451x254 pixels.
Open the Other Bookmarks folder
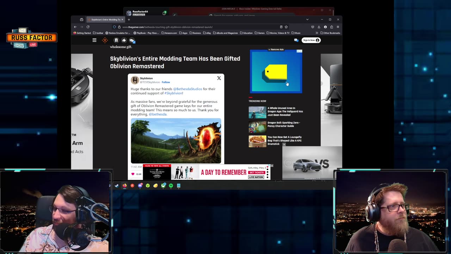pyautogui.click(x=330, y=33)
